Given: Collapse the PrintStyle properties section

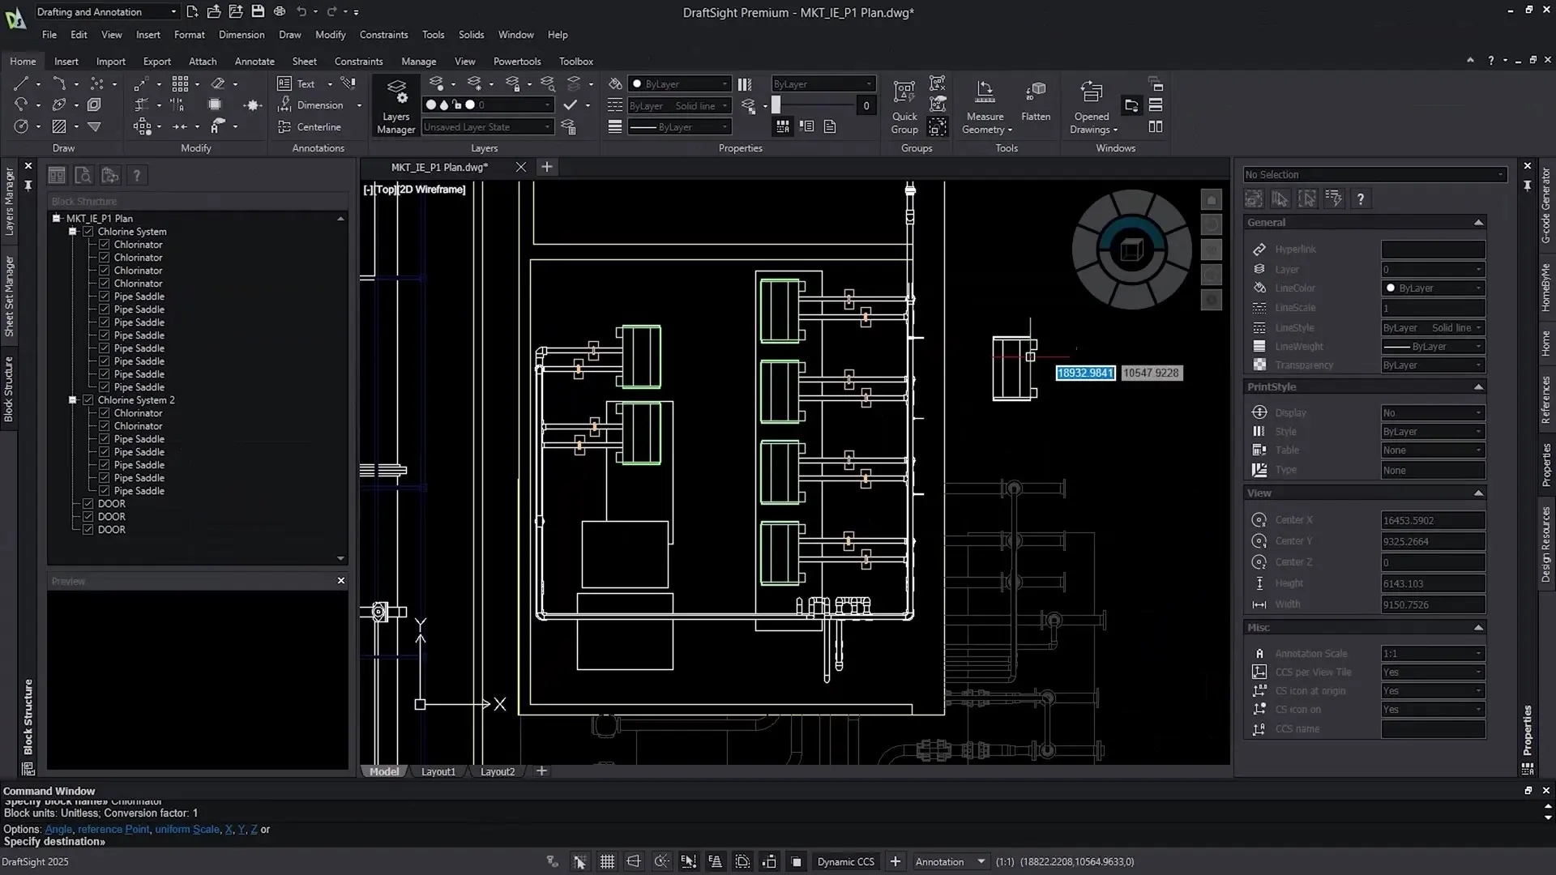Looking at the screenshot, I should [x=1478, y=387].
